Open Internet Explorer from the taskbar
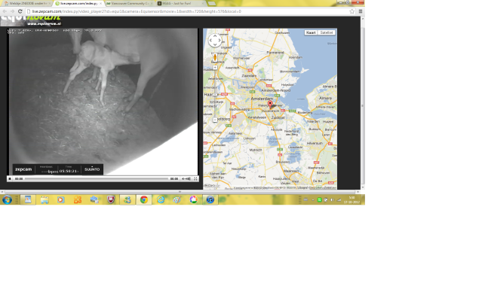The image size is (482, 286). [x=161, y=199]
